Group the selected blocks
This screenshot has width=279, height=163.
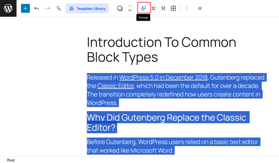coord(143,8)
